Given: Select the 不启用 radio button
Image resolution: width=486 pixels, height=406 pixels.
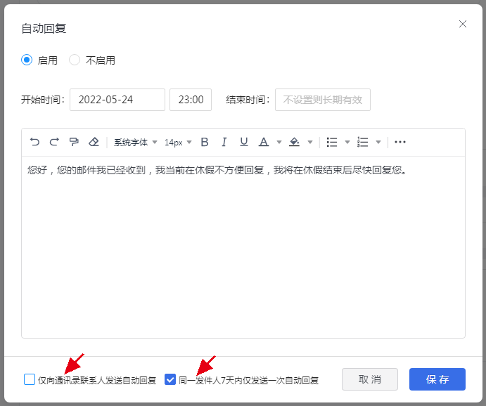Looking at the screenshot, I should 75,60.
